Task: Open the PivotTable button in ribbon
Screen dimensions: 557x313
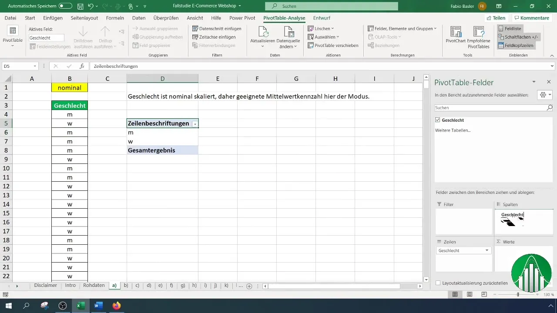Action: 13,37
